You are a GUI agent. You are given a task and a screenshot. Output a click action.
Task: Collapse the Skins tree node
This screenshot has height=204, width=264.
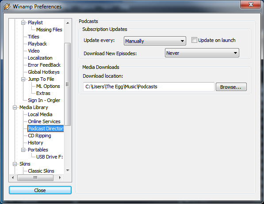(x=15, y=164)
